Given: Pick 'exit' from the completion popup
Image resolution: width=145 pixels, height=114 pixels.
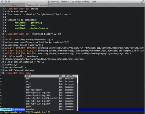Looking at the screenshot, I should click(51, 82).
